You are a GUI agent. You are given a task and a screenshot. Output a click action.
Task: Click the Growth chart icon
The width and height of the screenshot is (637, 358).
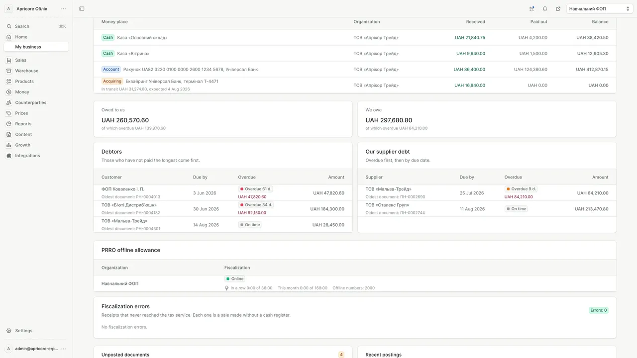tap(9, 145)
